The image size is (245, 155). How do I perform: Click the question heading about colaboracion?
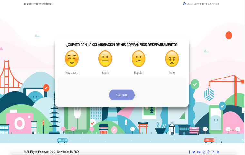click(x=122, y=45)
